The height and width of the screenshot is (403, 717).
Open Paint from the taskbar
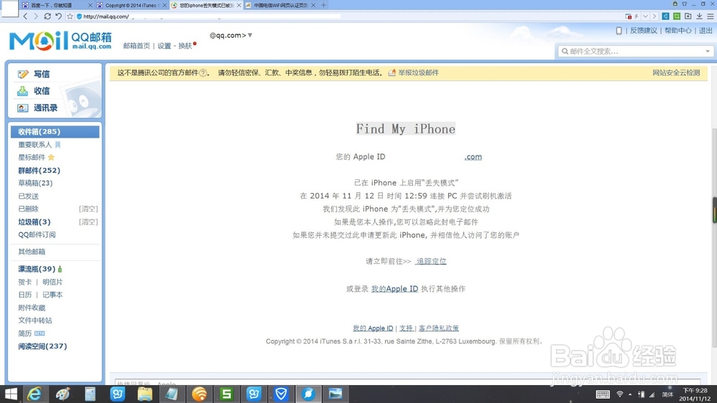click(62, 394)
